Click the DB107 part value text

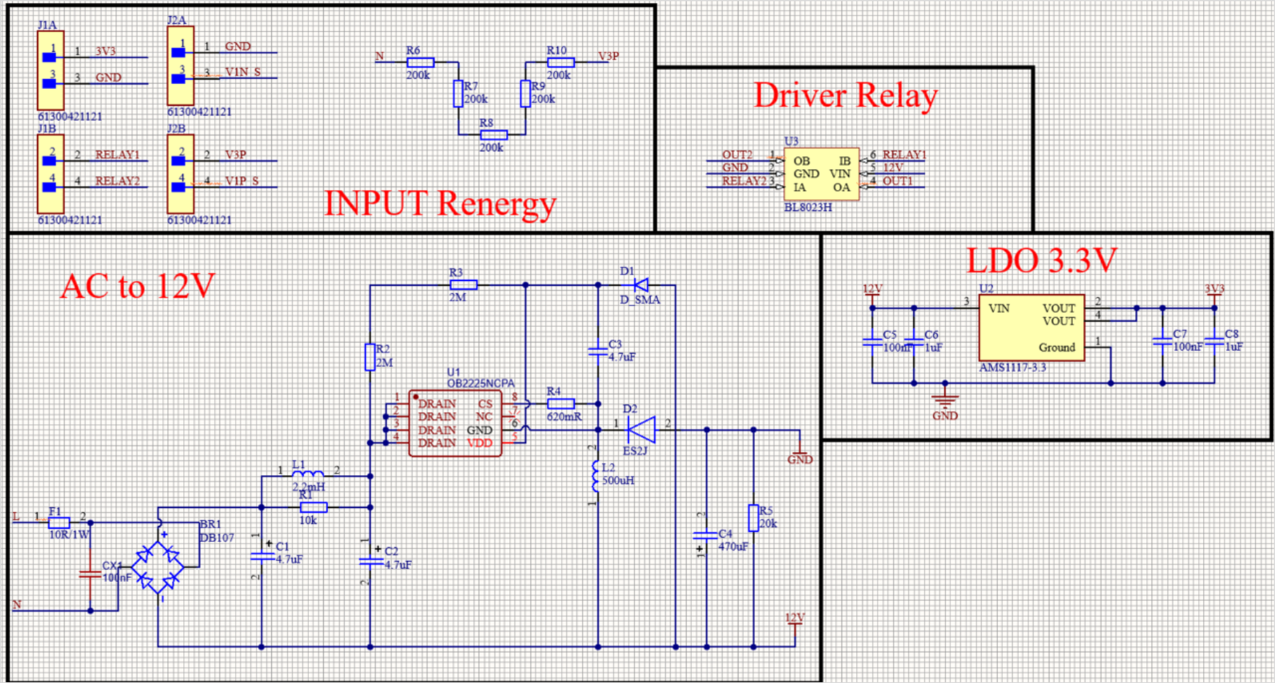[x=217, y=537]
